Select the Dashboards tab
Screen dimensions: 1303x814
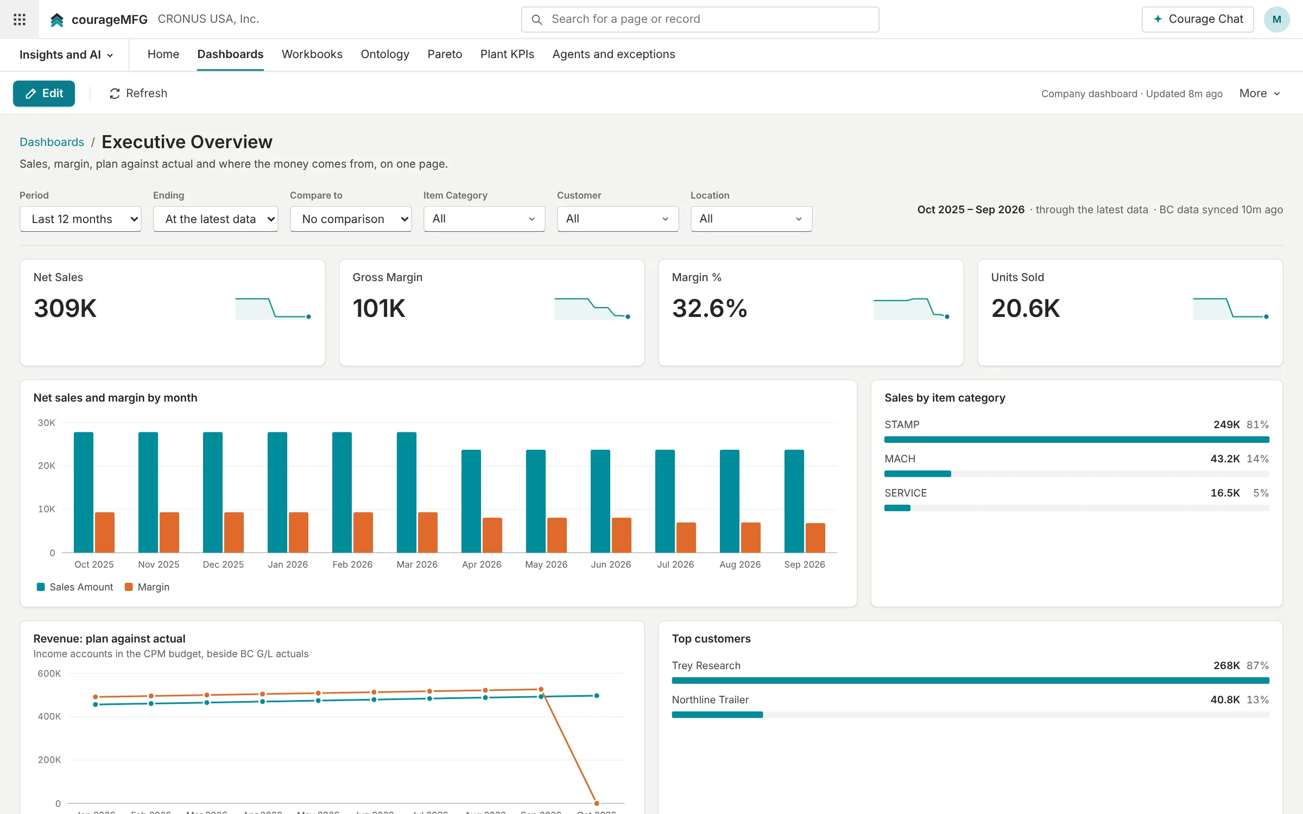coord(230,54)
